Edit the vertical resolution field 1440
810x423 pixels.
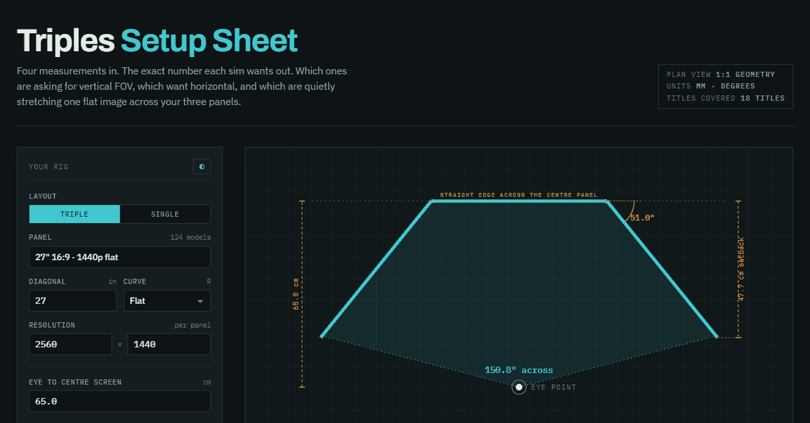coord(169,344)
